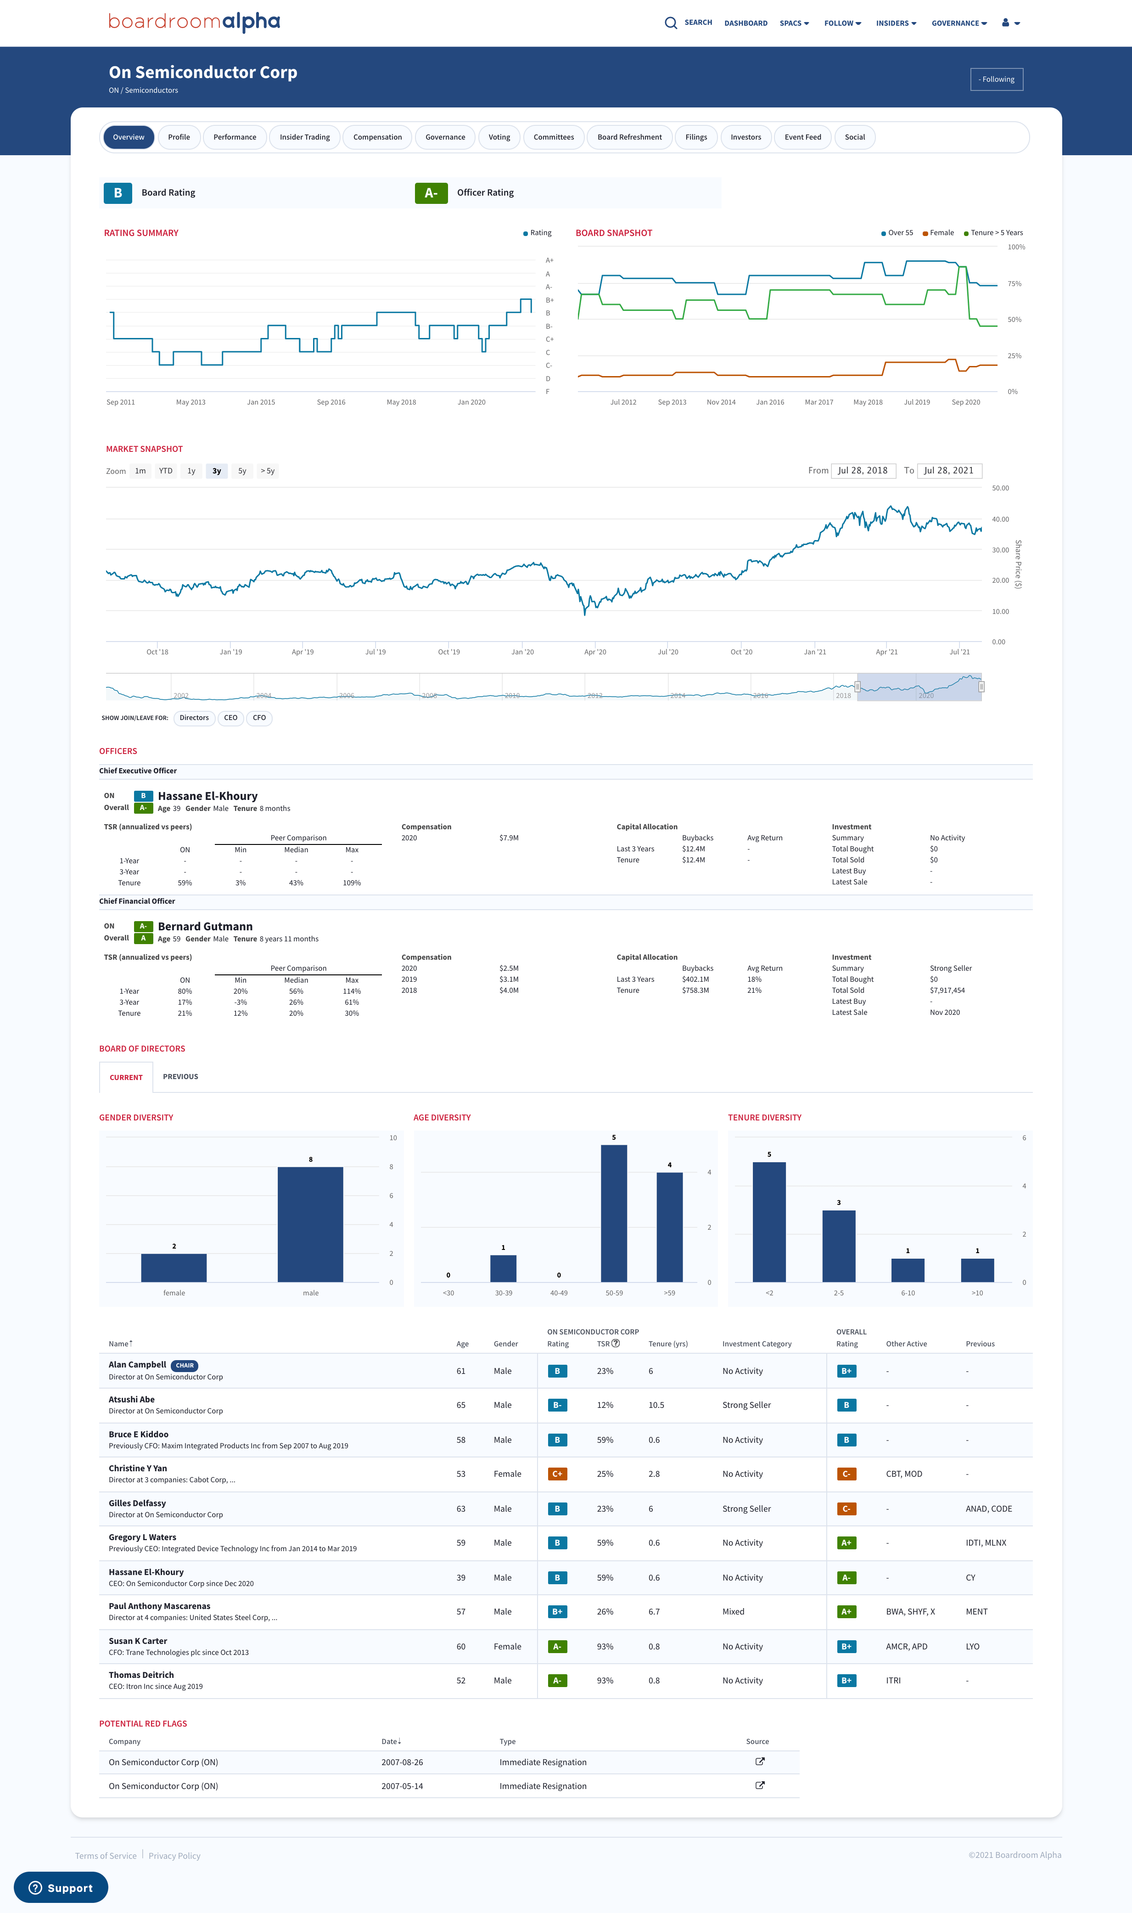Toggle the Over 55 legend series

pyautogui.click(x=897, y=233)
